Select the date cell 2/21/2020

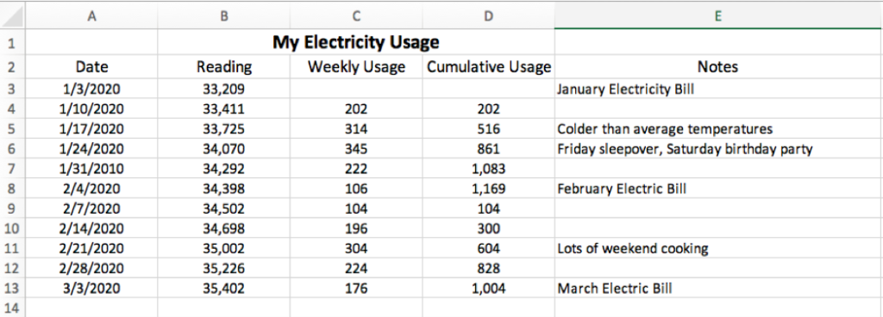[91, 249]
